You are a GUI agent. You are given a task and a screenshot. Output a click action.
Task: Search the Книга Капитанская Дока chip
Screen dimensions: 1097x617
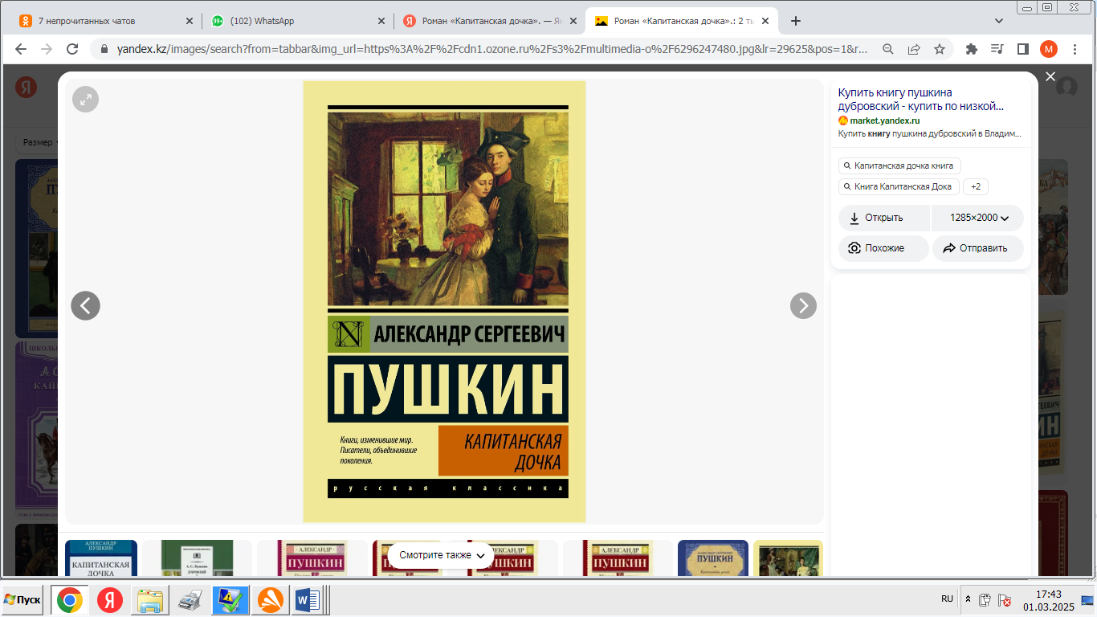coord(899,186)
